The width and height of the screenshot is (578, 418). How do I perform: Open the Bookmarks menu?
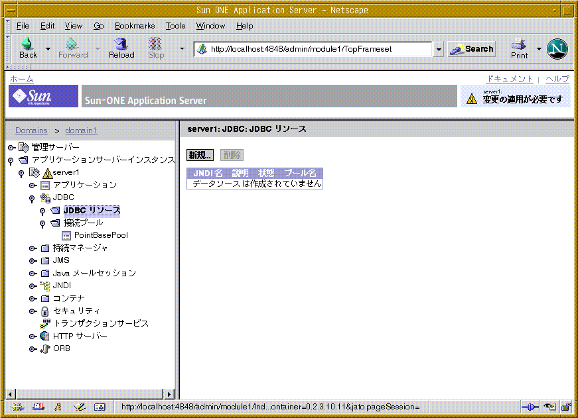pos(135,26)
